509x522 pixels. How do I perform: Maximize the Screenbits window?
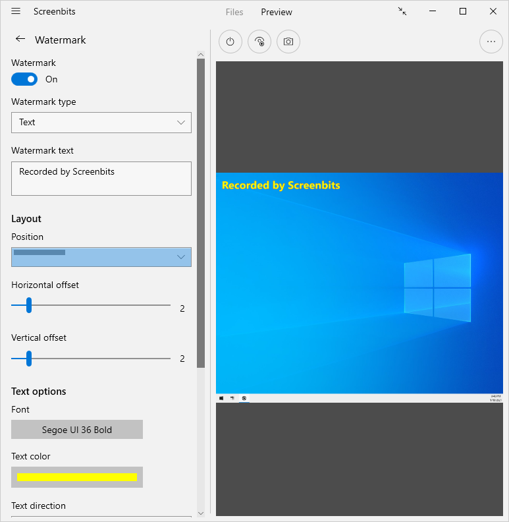click(x=463, y=11)
